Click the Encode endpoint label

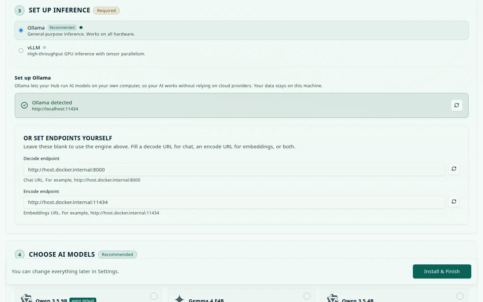pos(41,192)
